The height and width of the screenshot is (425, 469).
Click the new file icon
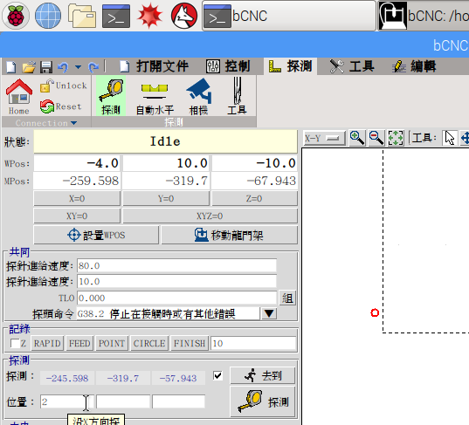tap(11, 66)
